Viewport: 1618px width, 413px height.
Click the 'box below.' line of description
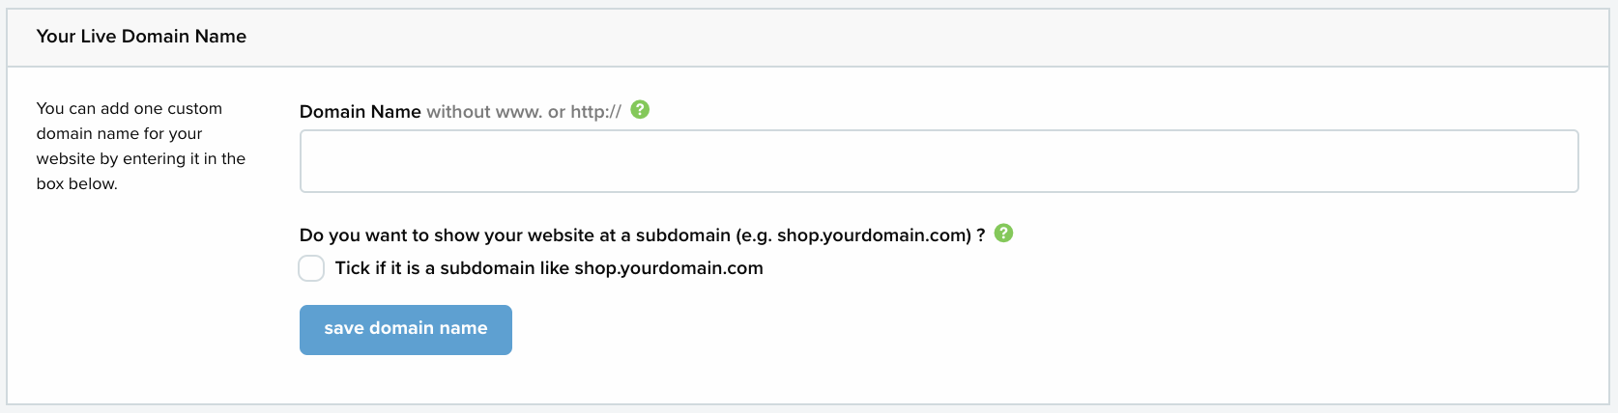pos(77,183)
